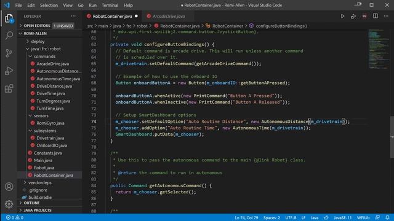The width and height of the screenshot is (394, 221).
Task: Open build.gradle file
Action: pyautogui.click(x=40, y=198)
